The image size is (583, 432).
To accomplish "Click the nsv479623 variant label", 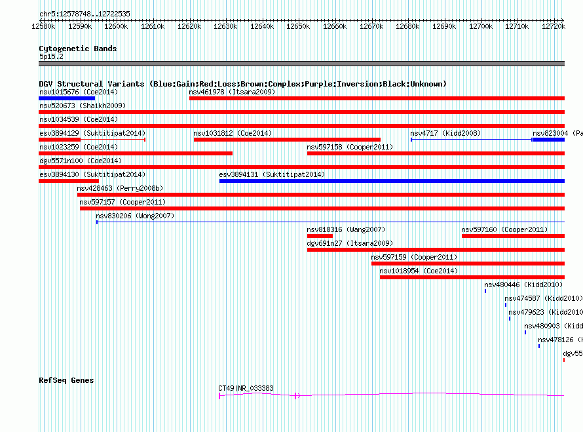I will pos(546,312).
